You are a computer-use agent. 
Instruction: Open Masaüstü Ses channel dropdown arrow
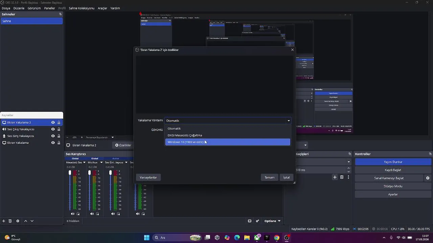tap(84, 162)
